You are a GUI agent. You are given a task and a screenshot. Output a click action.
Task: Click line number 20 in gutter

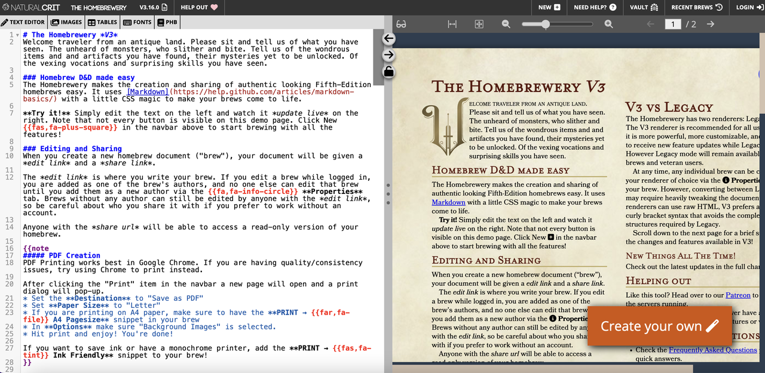[10, 284]
